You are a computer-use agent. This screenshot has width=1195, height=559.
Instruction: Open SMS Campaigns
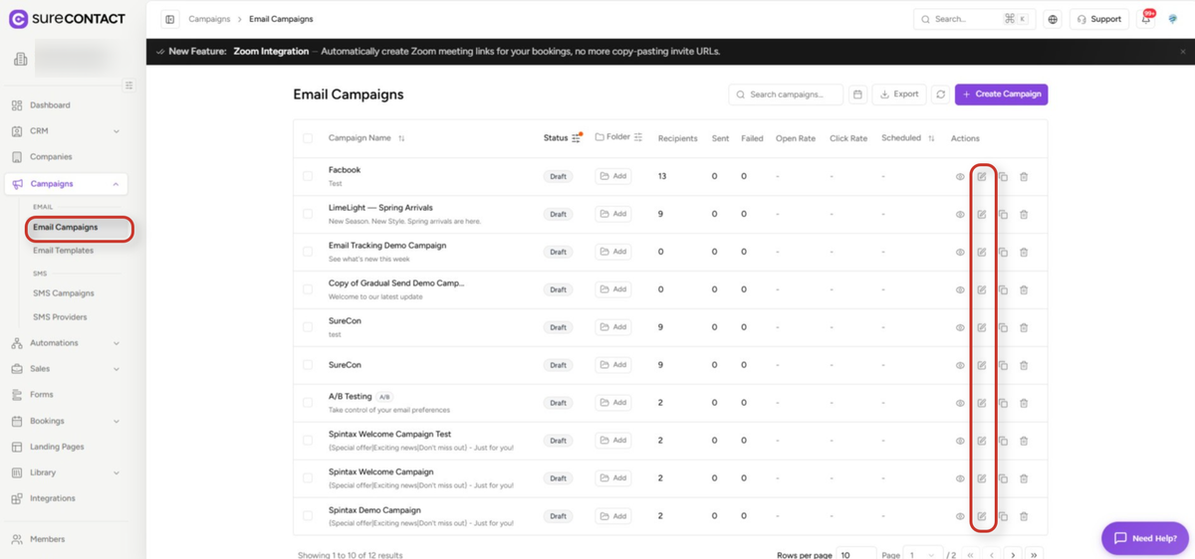coord(64,293)
